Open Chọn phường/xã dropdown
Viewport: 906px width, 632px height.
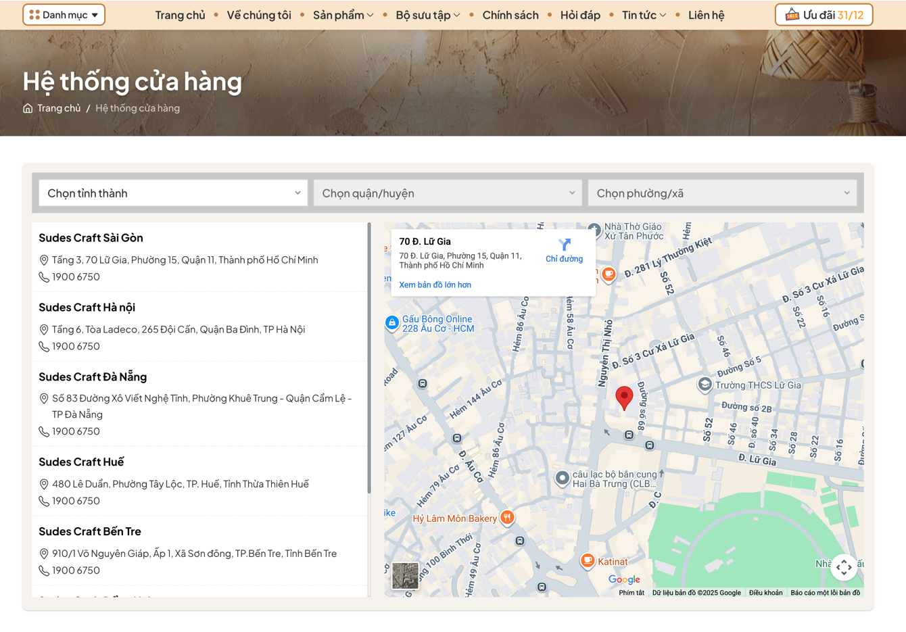pyautogui.click(x=722, y=193)
